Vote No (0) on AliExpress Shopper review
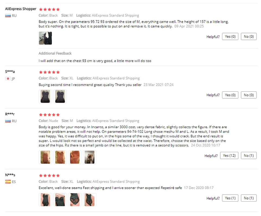 249,36
